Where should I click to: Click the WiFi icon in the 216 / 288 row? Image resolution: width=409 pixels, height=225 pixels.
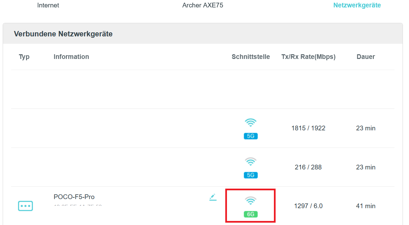(x=251, y=162)
